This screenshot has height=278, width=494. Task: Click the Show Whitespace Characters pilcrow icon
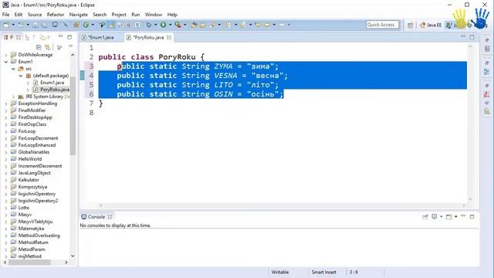tap(137, 25)
